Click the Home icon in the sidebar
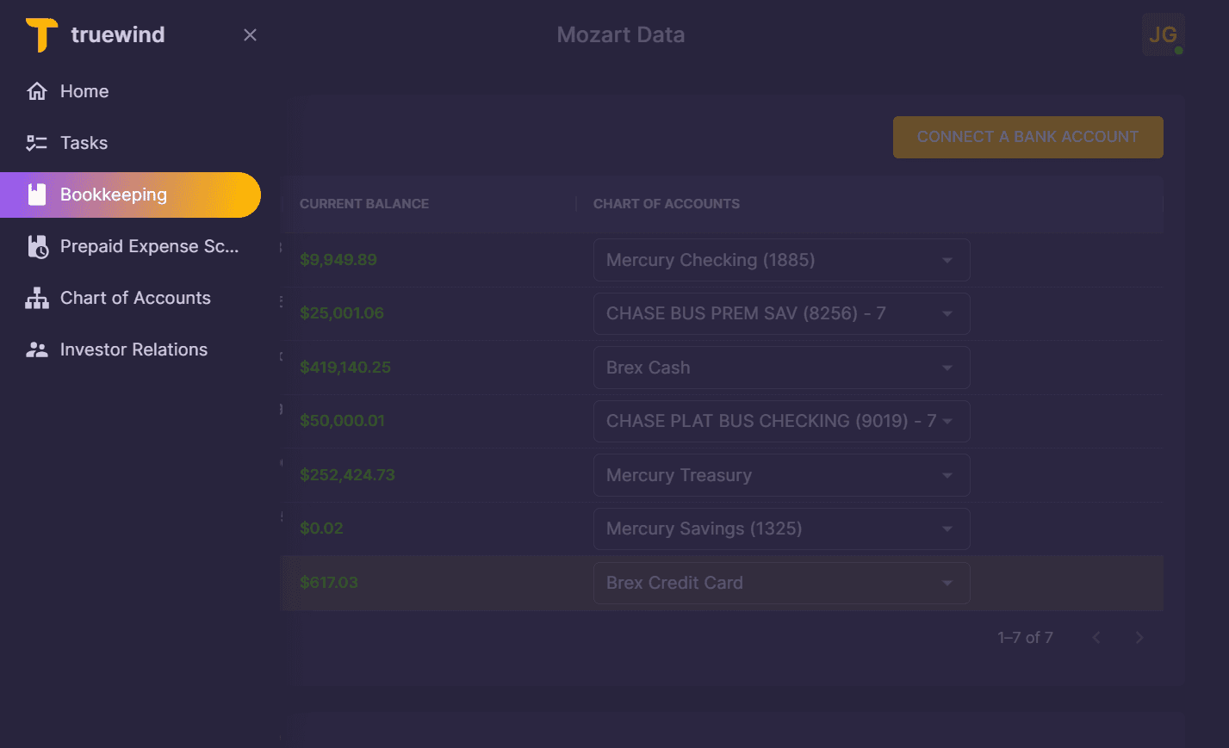 tap(36, 90)
